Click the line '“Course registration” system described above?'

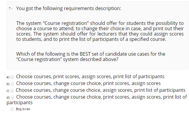click(67, 59)
